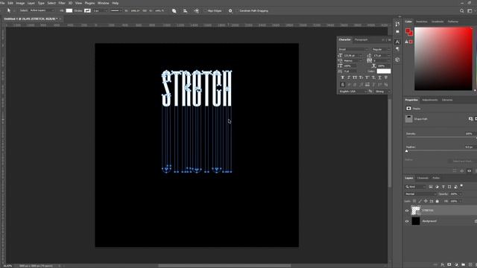The width and height of the screenshot is (477, 268).
Task: Open the Active Layers select dropdown
Action: (x=42, y=10)
